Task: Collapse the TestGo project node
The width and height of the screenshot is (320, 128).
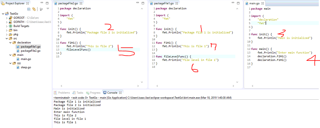Action: (3, 14)
